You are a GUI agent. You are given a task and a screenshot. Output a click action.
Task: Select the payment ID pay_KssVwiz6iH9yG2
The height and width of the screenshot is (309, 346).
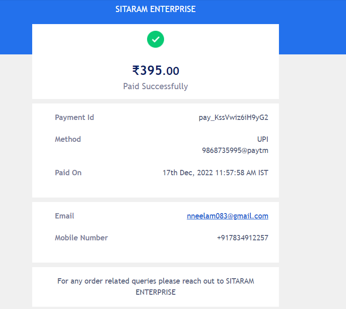tap(233, 118)
